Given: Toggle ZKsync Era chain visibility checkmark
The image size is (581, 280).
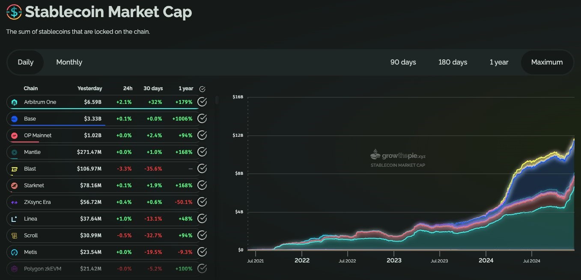Looking at the screenshot, I should pos(202,202).
